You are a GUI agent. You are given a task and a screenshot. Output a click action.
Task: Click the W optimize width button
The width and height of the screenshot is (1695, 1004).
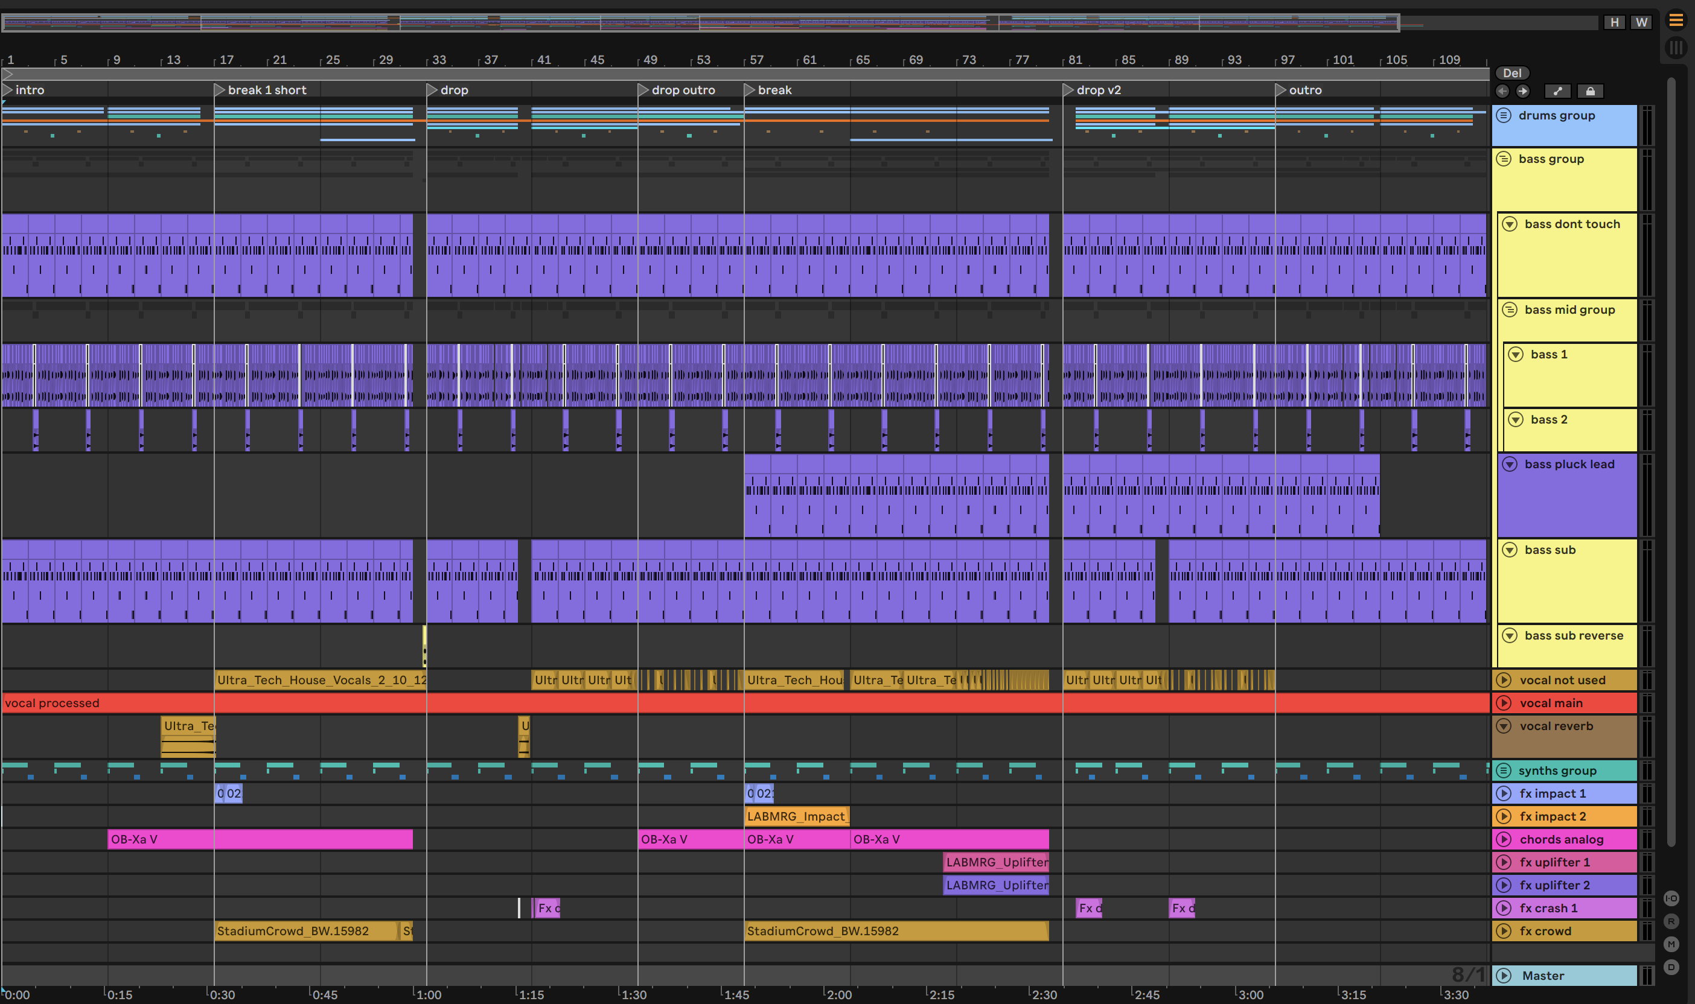coord(1641,22)
